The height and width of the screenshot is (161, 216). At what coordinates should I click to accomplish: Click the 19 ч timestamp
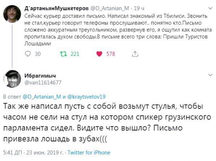pos(139,8)
